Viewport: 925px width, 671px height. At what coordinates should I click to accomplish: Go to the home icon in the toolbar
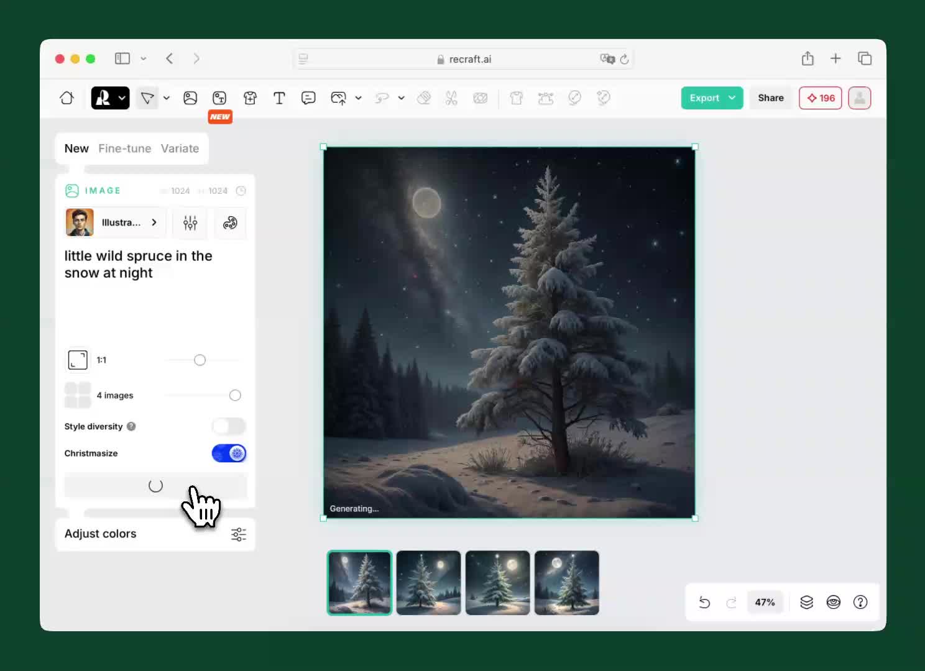point(67,98)
